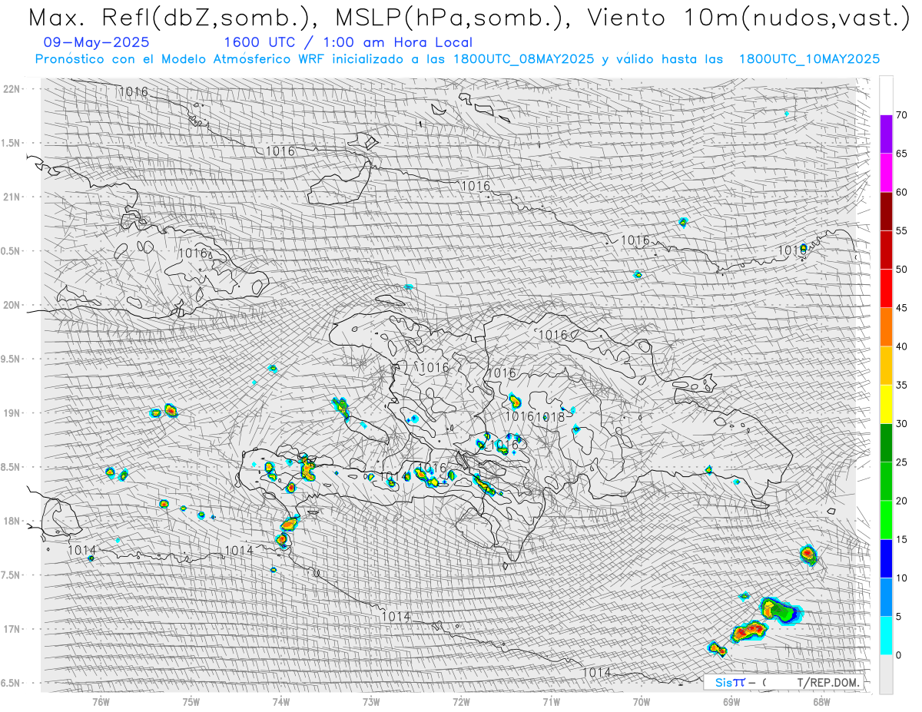
Task: Click the "21N" latitude axis label
Action: (12, 197)
